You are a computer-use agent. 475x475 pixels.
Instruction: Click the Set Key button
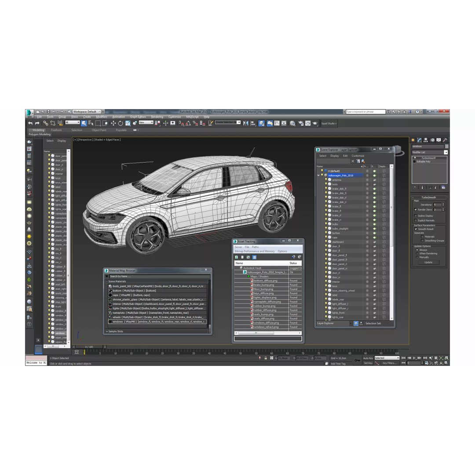(368, 363)
